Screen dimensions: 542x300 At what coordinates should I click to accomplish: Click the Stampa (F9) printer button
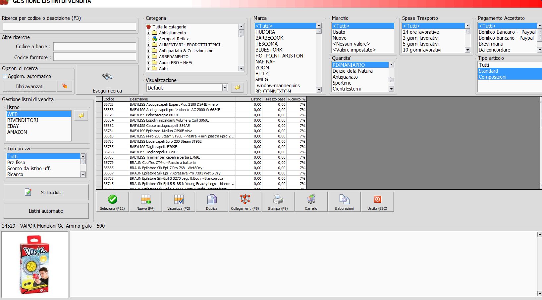(x=278, y=202)
